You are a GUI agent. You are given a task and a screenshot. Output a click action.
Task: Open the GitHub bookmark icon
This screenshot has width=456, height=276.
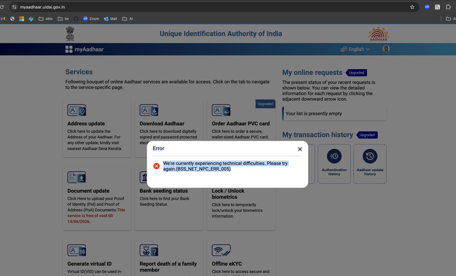pyautogui.click(x=76, y=19)
